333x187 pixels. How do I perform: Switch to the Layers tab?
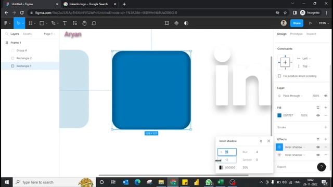15,34
